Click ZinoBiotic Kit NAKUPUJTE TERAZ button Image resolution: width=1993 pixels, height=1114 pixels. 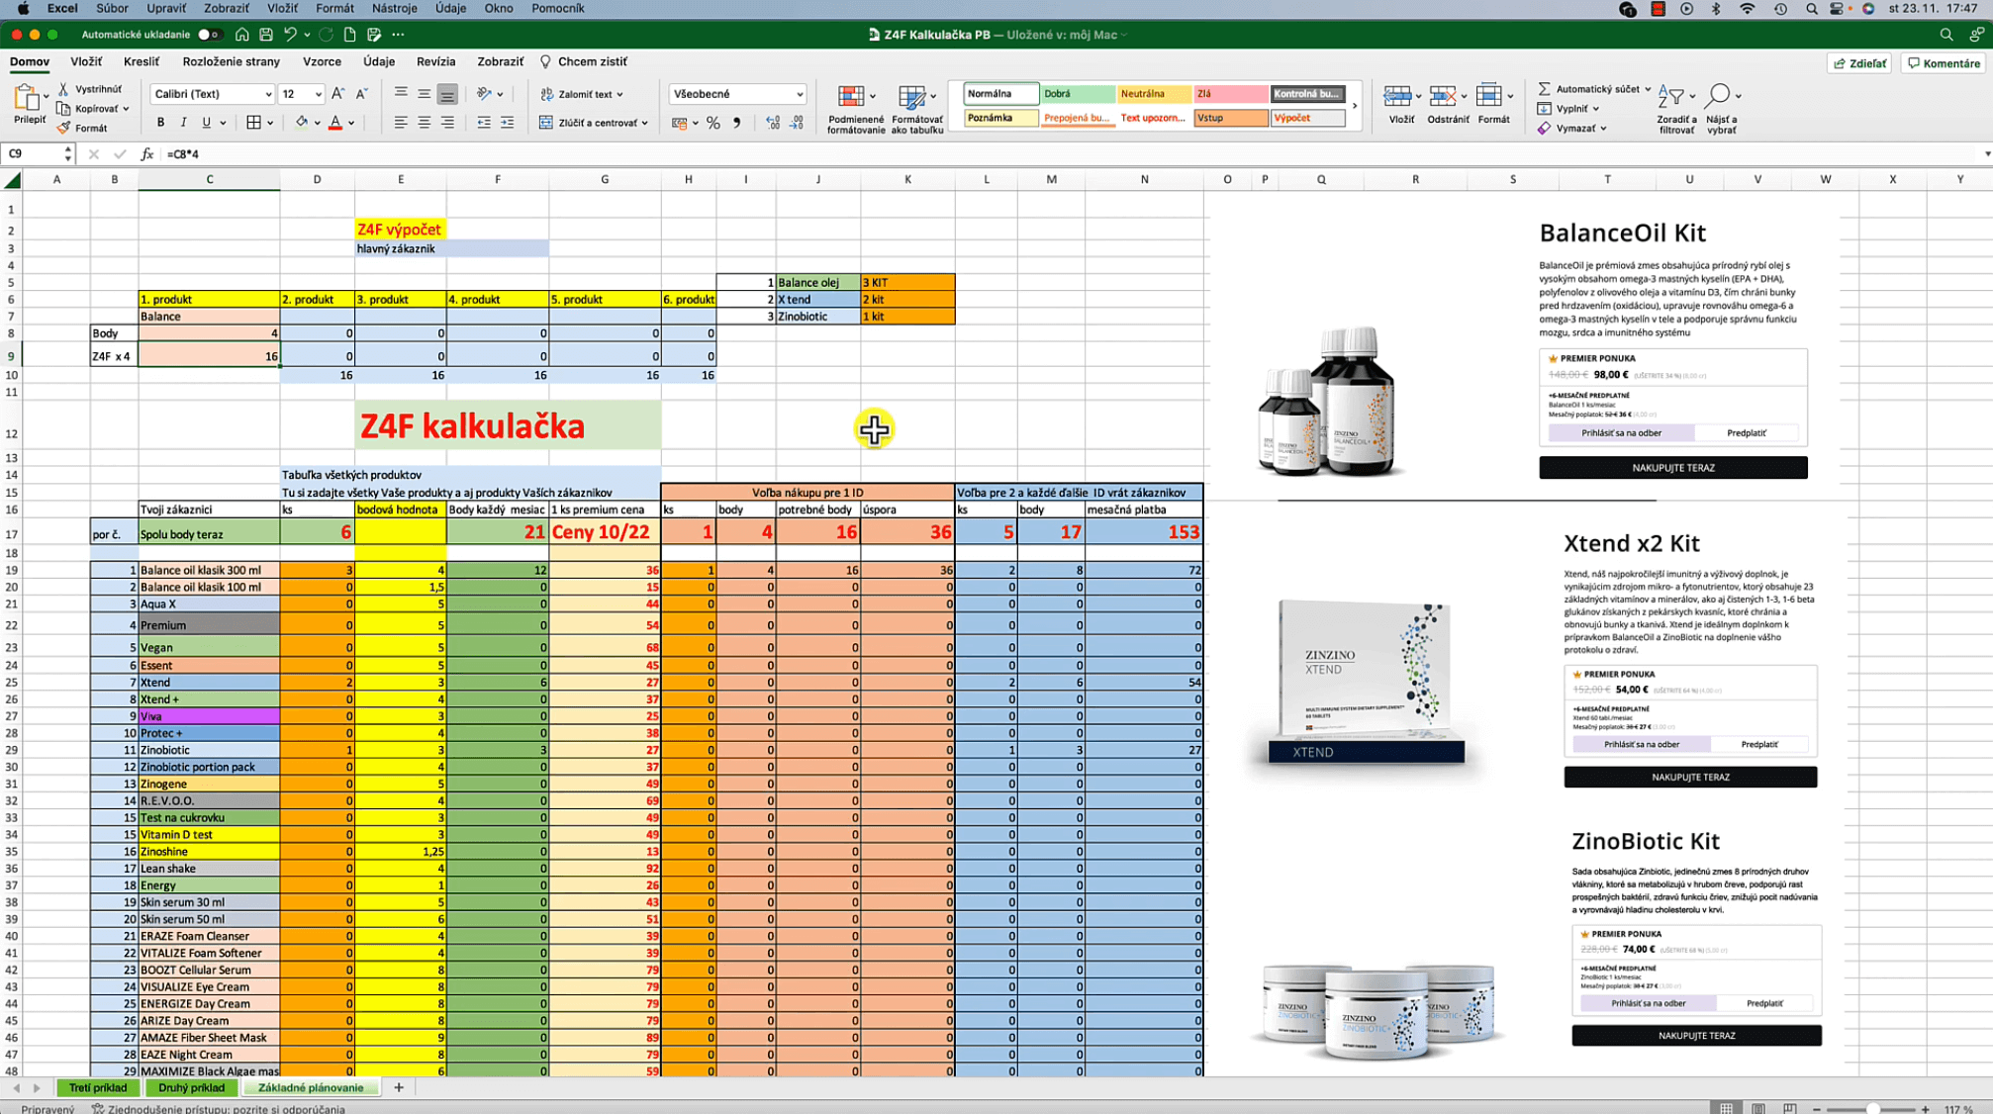click(1696, 1036)
